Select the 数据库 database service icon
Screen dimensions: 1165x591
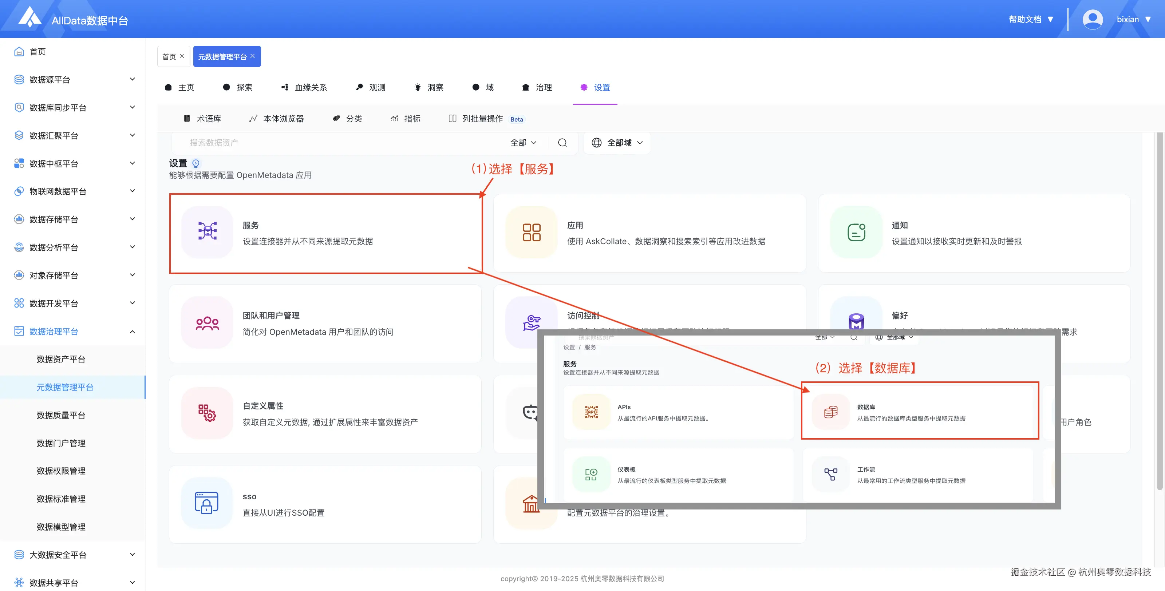click(x=831, y=412)
